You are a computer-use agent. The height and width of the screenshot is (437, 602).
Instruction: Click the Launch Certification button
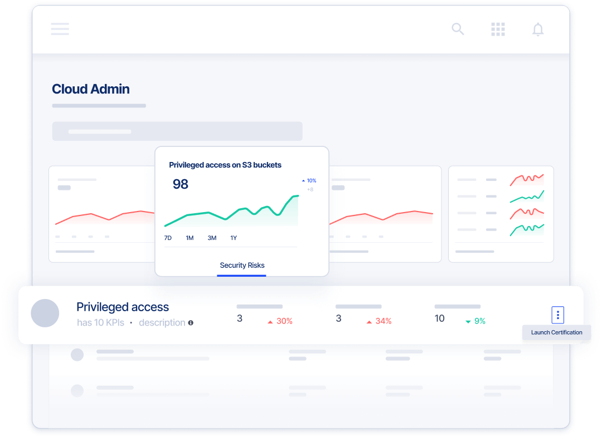coord(556,332)
